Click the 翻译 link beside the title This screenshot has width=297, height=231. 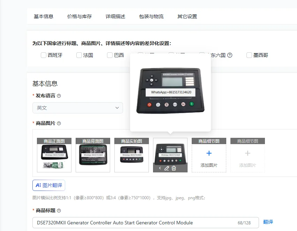[x=268, y=222]
